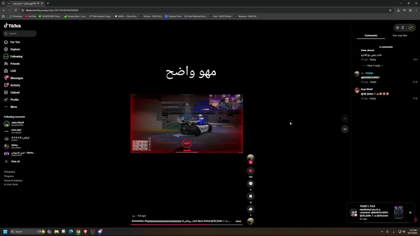Open Brave browser from the taskbar

pos(85,232)
